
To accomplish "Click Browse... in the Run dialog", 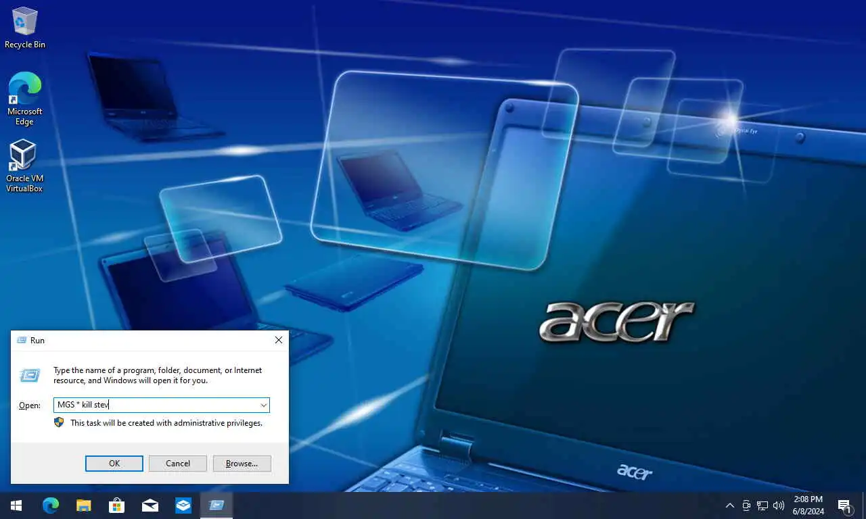I will (242, 464).
